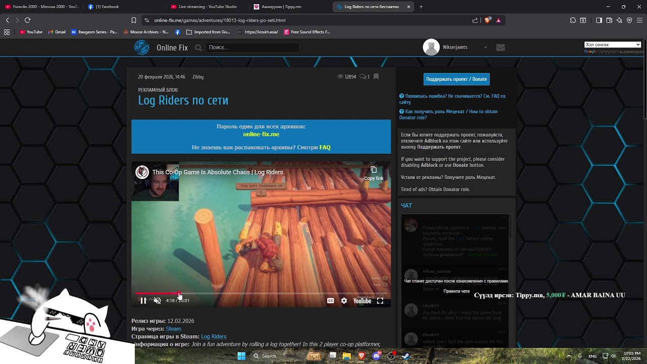Open the Log Riders по сети title
This screenshot has width=647, height=364.
point(183,100)
